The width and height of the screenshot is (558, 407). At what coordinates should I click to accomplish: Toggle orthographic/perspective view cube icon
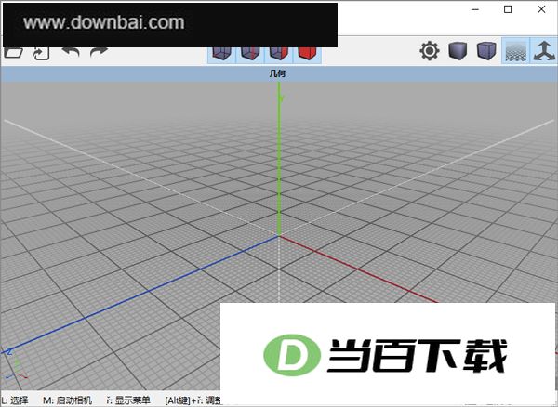[486, 51]
